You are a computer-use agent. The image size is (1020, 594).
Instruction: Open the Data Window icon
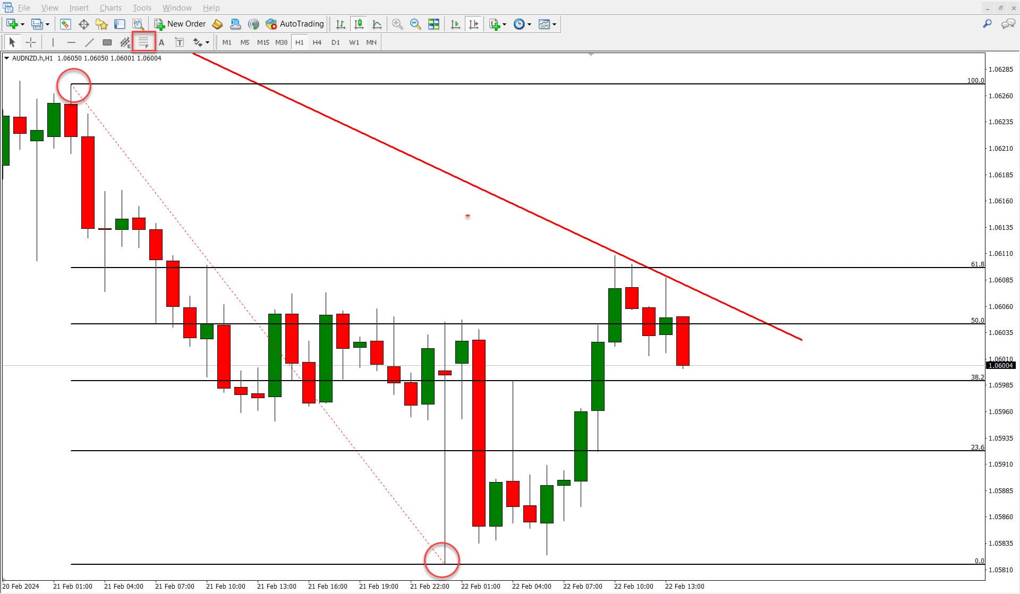(x=83, y=24)
